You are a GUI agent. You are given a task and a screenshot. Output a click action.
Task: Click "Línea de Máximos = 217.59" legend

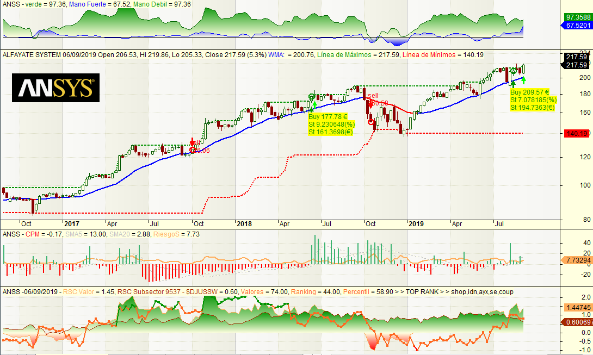[x=359, y=55]
